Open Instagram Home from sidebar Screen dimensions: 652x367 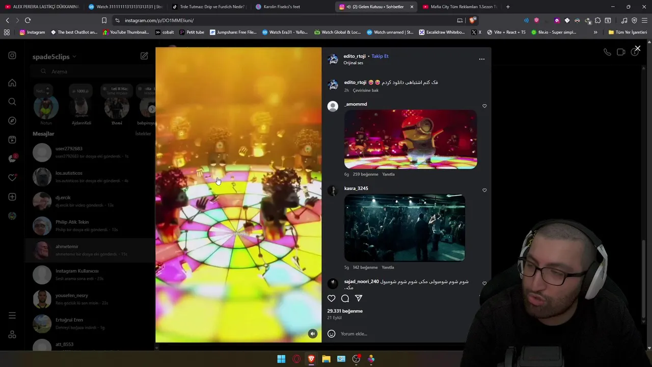click(x=12, y=83)
